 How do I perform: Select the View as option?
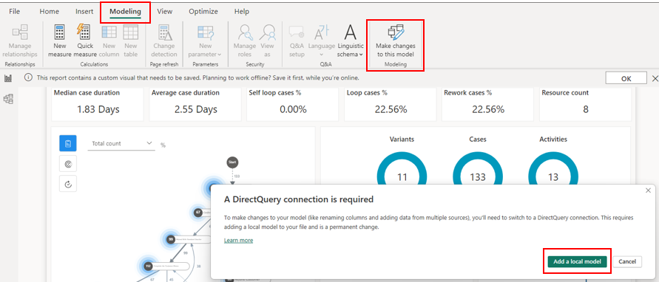[x=267, y=41]
